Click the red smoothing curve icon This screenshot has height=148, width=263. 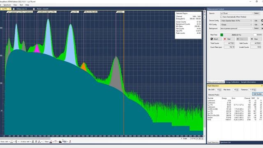(56, 142)
